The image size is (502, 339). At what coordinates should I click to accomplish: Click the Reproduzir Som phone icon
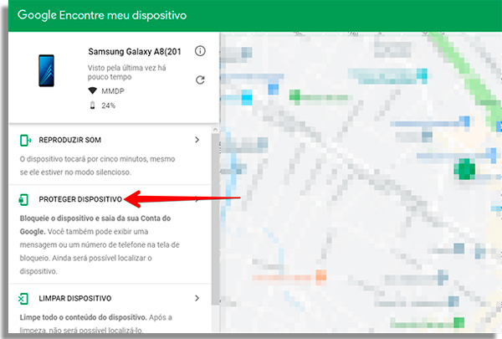pyautogui.click(x=25, y=140)
